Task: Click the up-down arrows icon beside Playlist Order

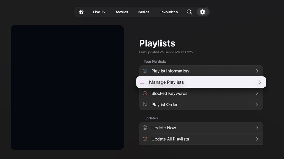Action: pyautogui.click(x=145, y=104)
